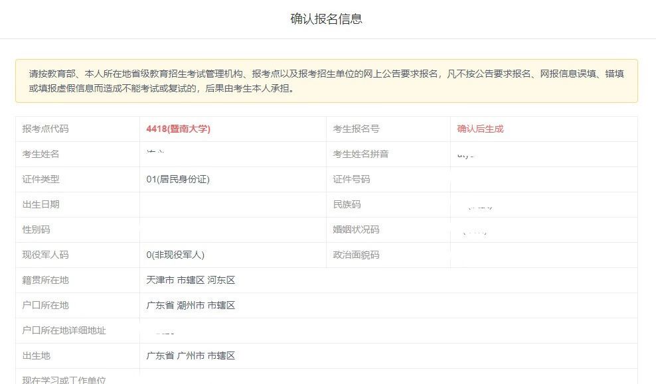Click the 现在学习或工作单位 label
Screen dimensions: 656x384
(64, 380)
